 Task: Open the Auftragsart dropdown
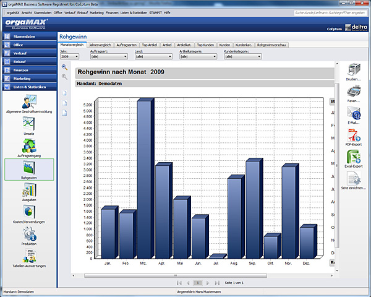[x=109, y=56]
